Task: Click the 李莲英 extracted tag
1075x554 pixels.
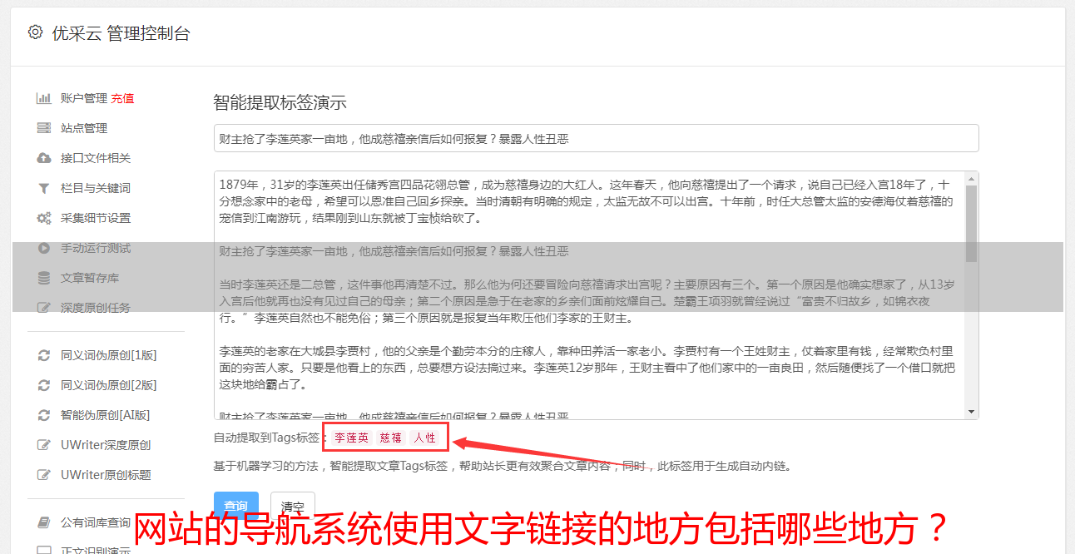Action: point(351,438)
